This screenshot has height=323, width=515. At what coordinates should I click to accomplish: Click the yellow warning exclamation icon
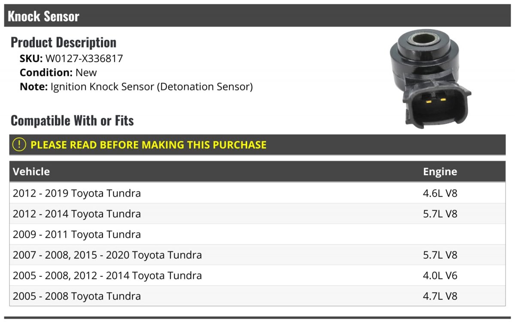coord(19,145)
